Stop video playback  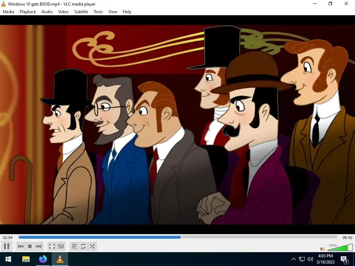click(x=30, y=246)
